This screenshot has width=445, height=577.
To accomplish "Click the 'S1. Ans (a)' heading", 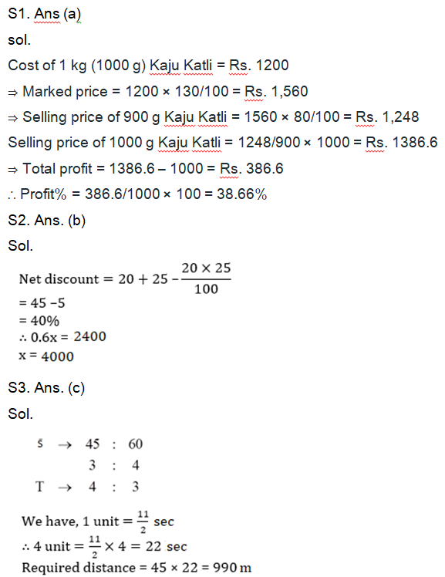I will tap(44, 14).
